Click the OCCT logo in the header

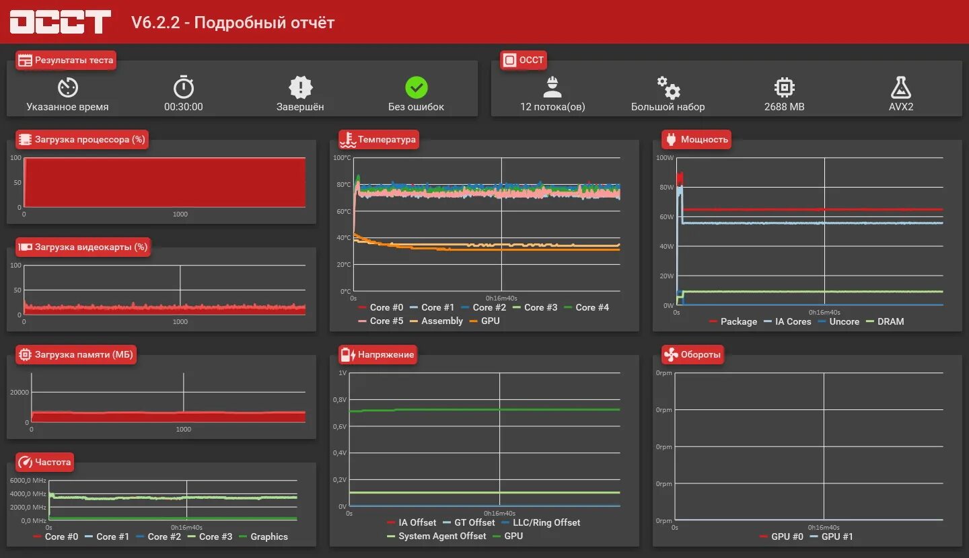[60, 22]
